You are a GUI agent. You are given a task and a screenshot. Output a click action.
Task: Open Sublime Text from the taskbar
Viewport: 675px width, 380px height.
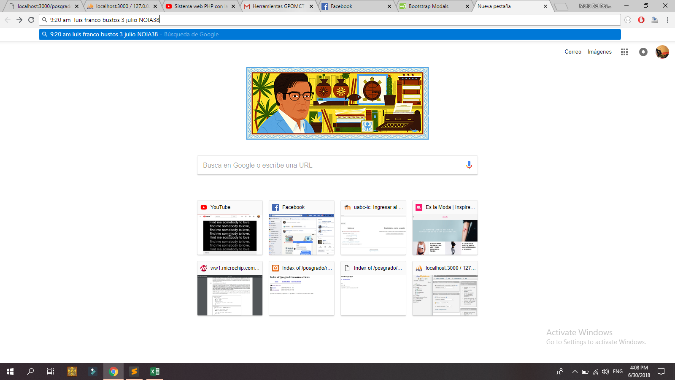coord(134,372)
